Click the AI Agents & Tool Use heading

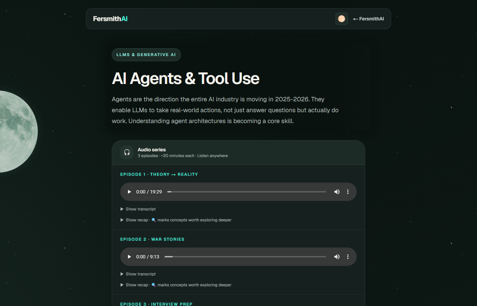coord(186,79)
